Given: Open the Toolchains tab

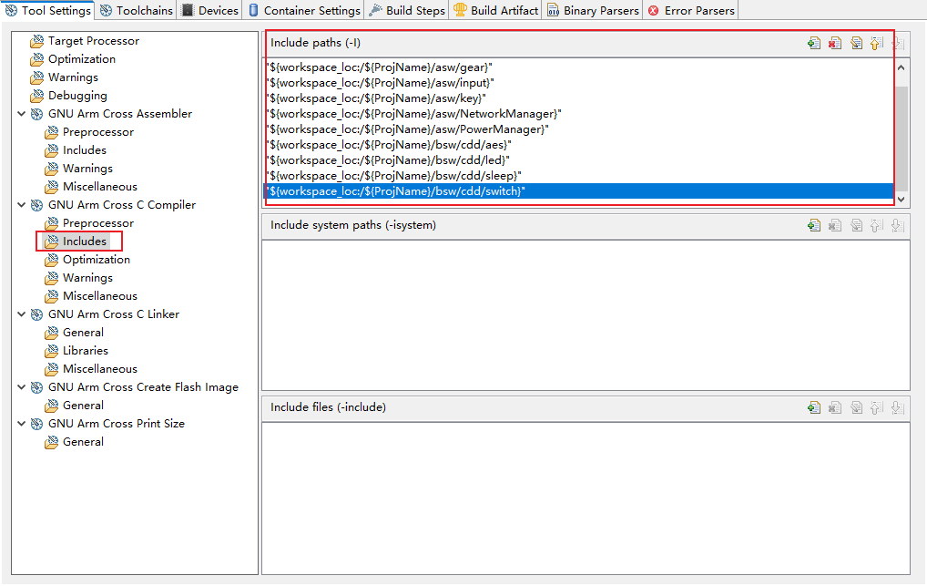Looking at the screenshot, I should pyautogui.click(x=137, y=10).
